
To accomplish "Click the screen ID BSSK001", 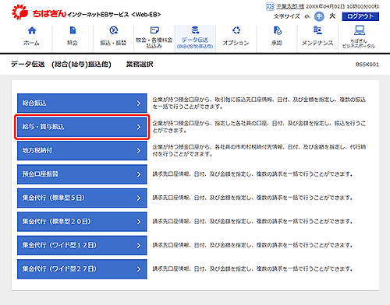I will (367, 65).
